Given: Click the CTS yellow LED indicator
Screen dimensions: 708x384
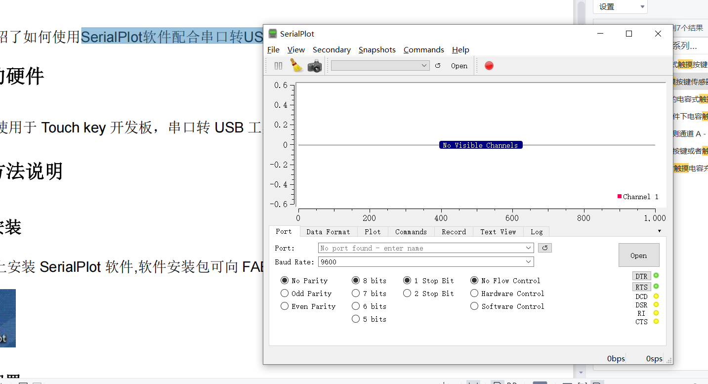Looking at the screenshot, I should point(656,321).
